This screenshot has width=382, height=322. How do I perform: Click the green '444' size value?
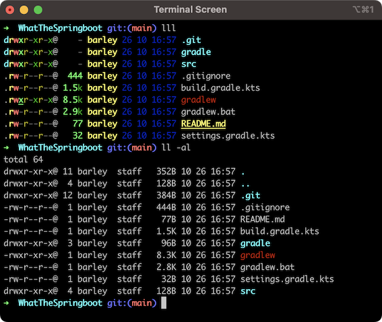75,76
